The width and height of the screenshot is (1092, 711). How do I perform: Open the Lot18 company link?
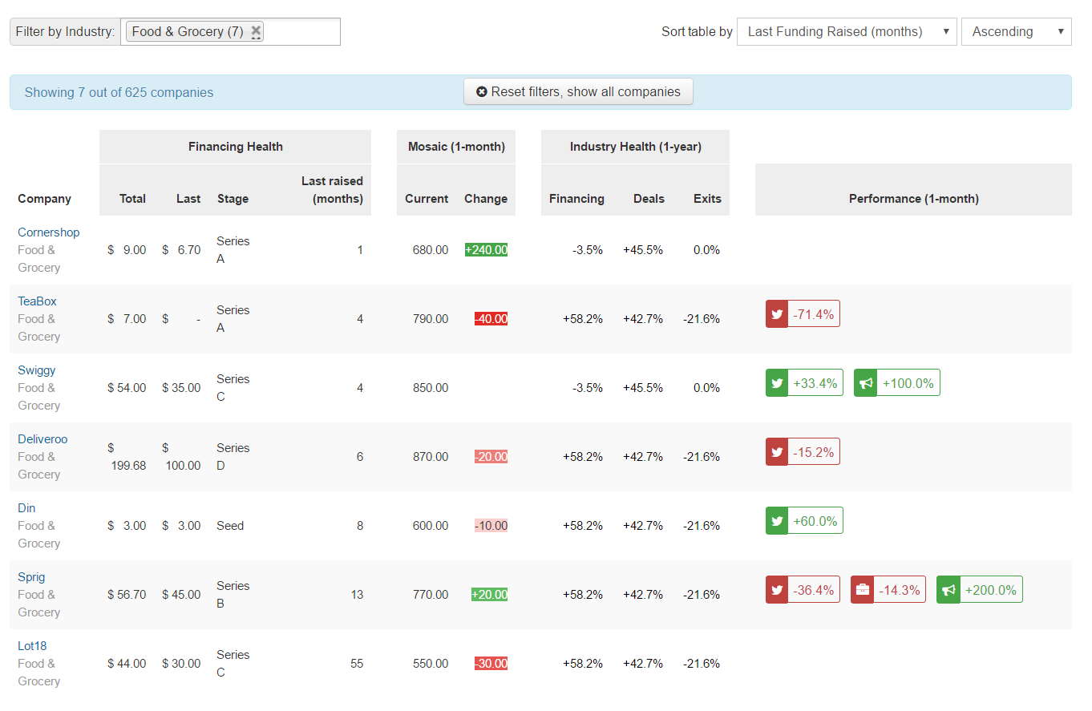[x=32, y=646]
